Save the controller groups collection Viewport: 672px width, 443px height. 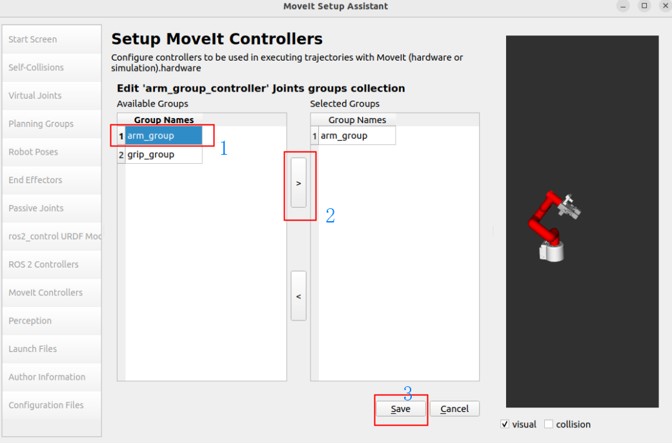click(x=401, y=409)
